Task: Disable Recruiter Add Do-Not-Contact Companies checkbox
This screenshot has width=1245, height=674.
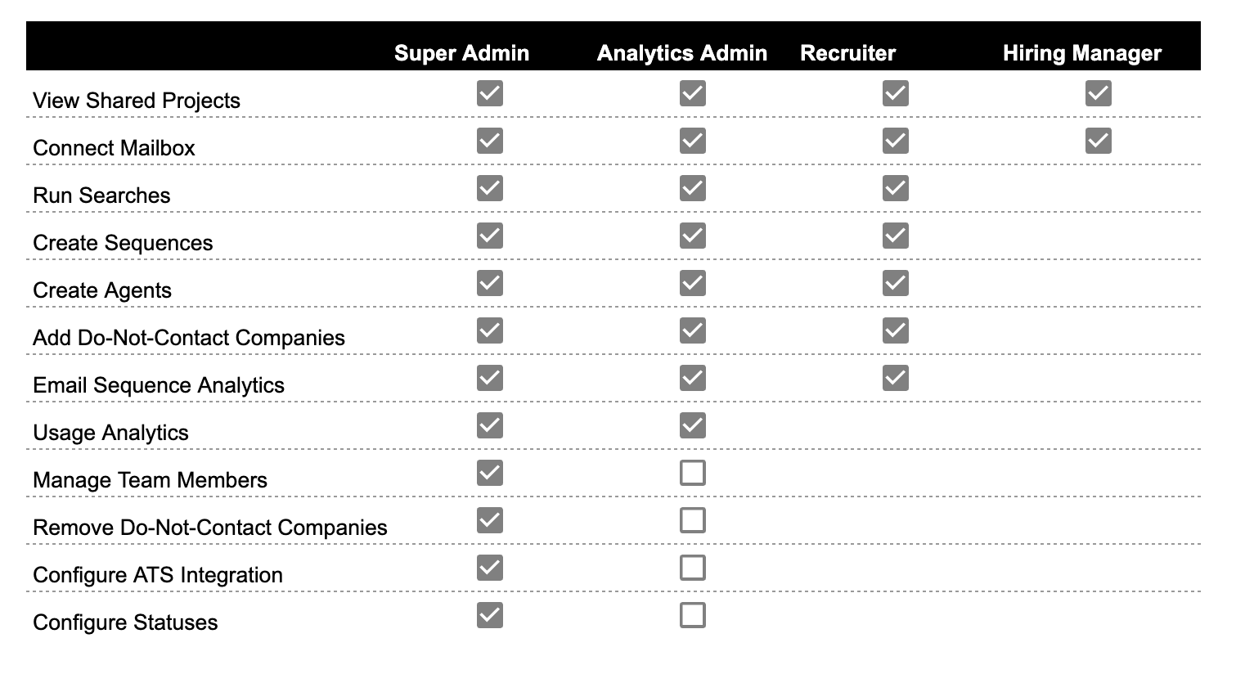Action: tap(896, 330)
